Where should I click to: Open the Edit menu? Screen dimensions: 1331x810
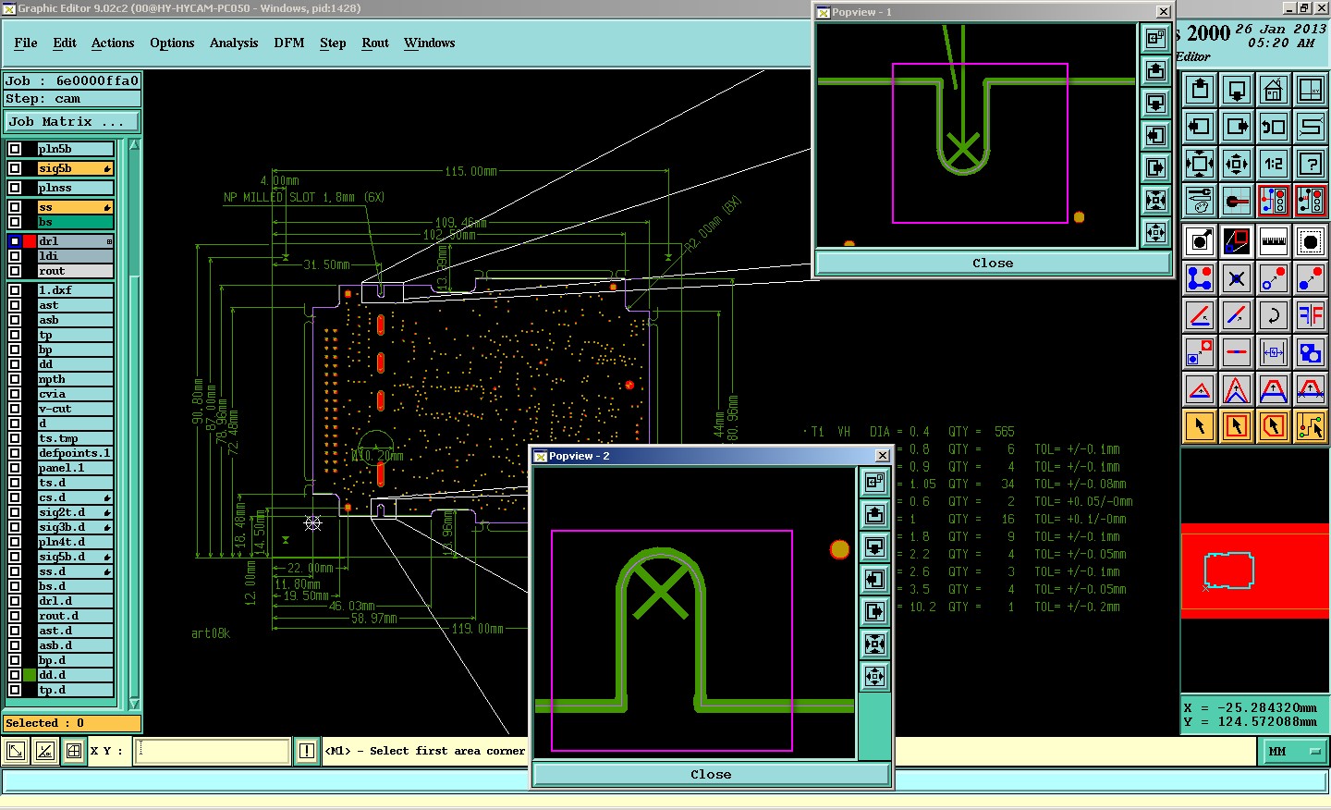tap(65, 43)
